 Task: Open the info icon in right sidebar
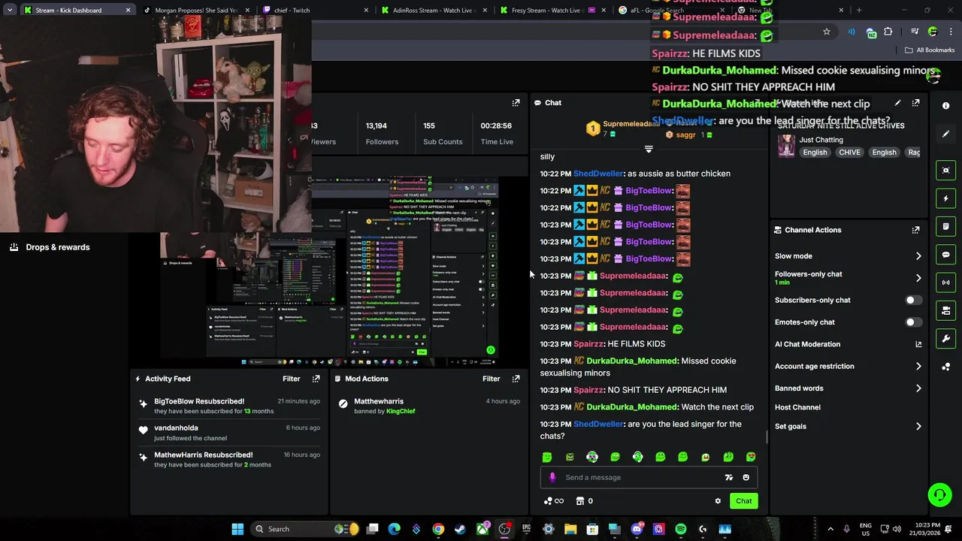pos(945,106)
